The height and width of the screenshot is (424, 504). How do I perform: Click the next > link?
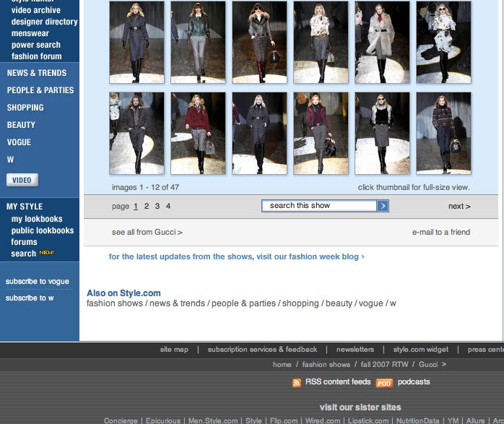point(459,207)
